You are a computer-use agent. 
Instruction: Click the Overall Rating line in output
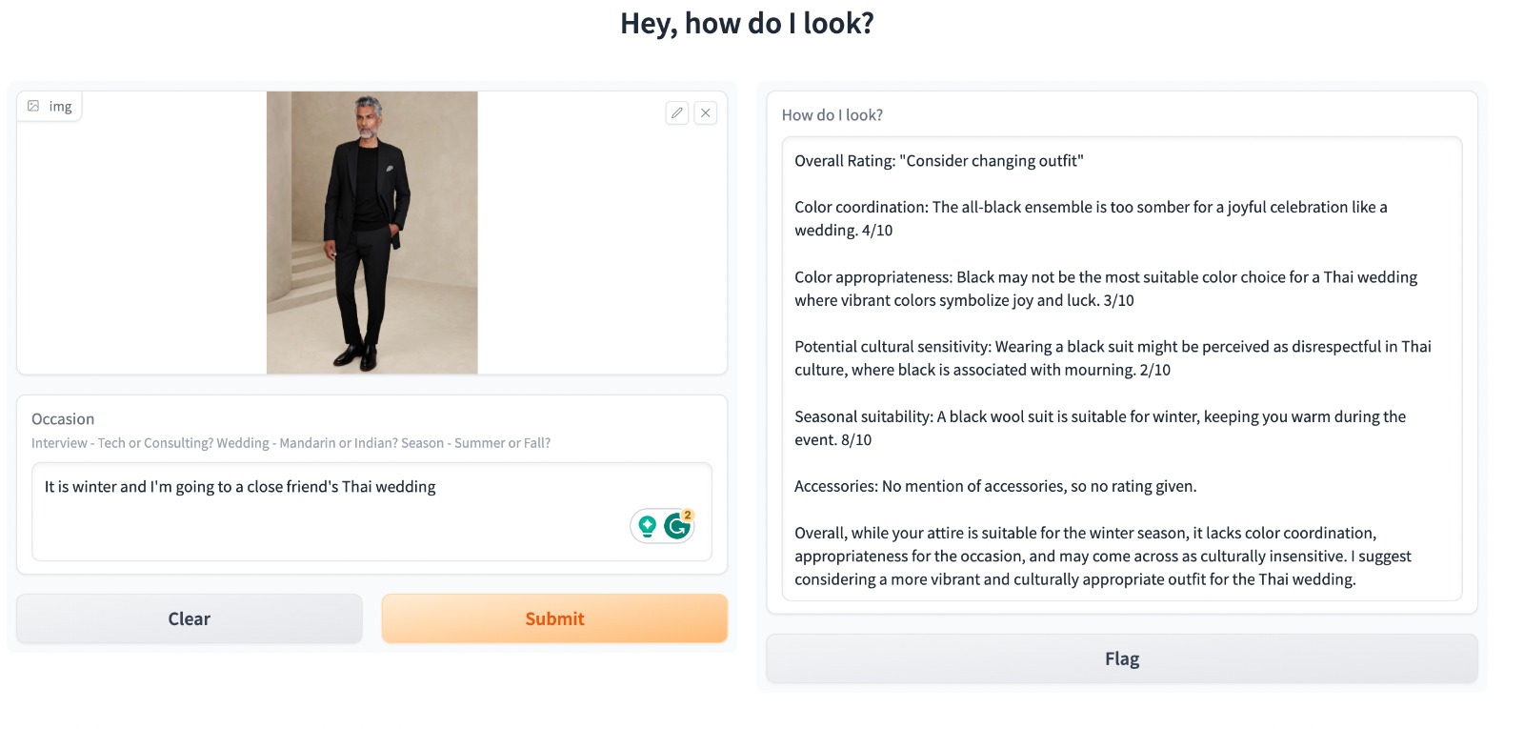tap(938, 161)
